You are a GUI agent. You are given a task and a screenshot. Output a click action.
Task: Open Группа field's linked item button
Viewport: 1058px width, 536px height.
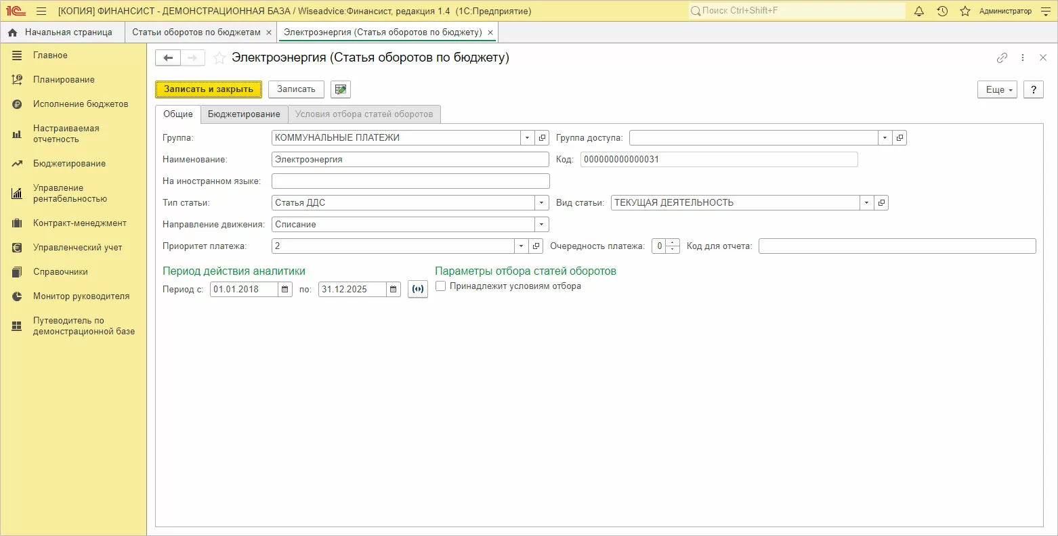(x=542, y=138)
